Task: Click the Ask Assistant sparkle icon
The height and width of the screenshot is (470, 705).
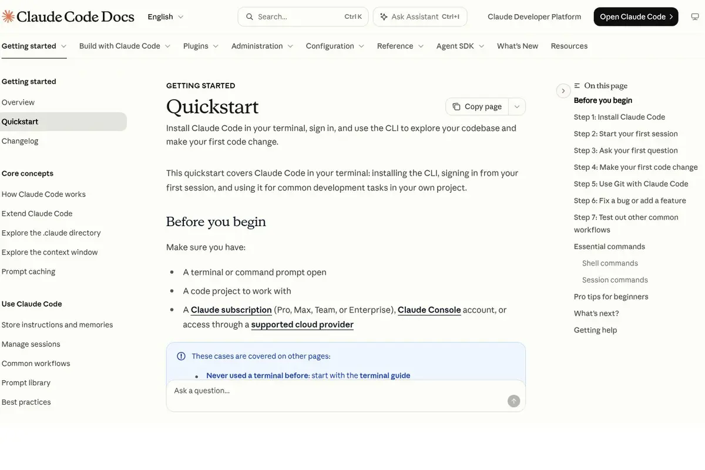Action: click(x=384, y=17)
